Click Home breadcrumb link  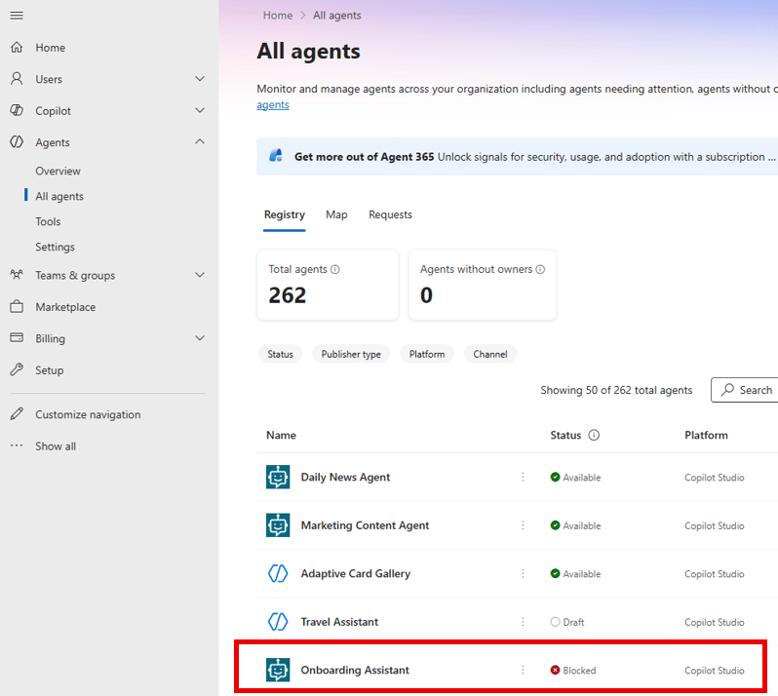(x=277, y=16)
